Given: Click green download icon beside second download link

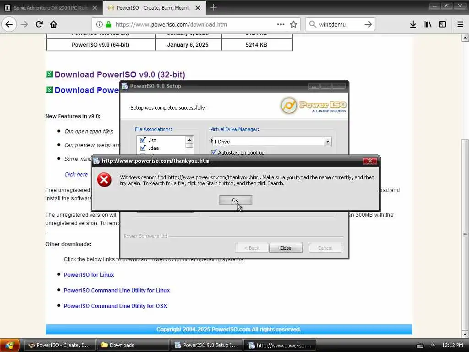Looking at the screenshot, I should [49, 89].
